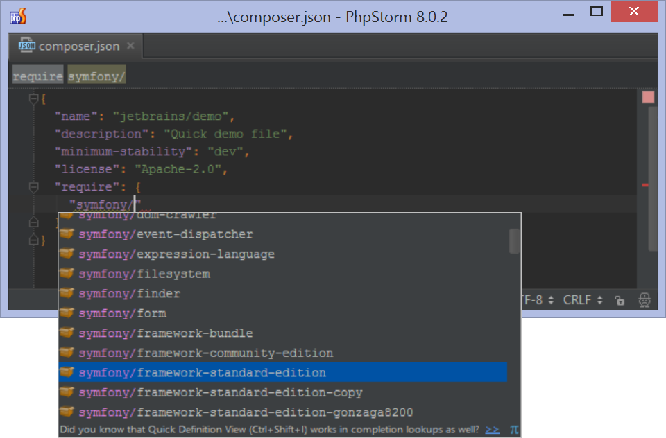Choose symfony/event-dispatcher from completion list

click(283, 234)
